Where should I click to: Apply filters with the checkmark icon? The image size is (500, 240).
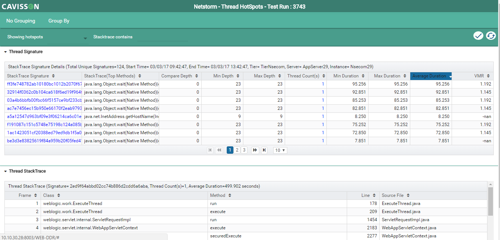[x=478, y=36]
